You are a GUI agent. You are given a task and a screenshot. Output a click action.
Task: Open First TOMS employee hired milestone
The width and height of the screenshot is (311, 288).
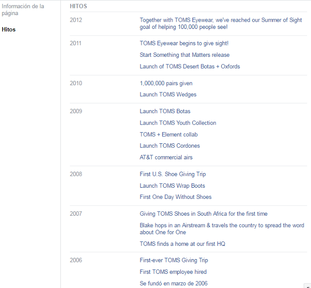(x=173, y=272)
